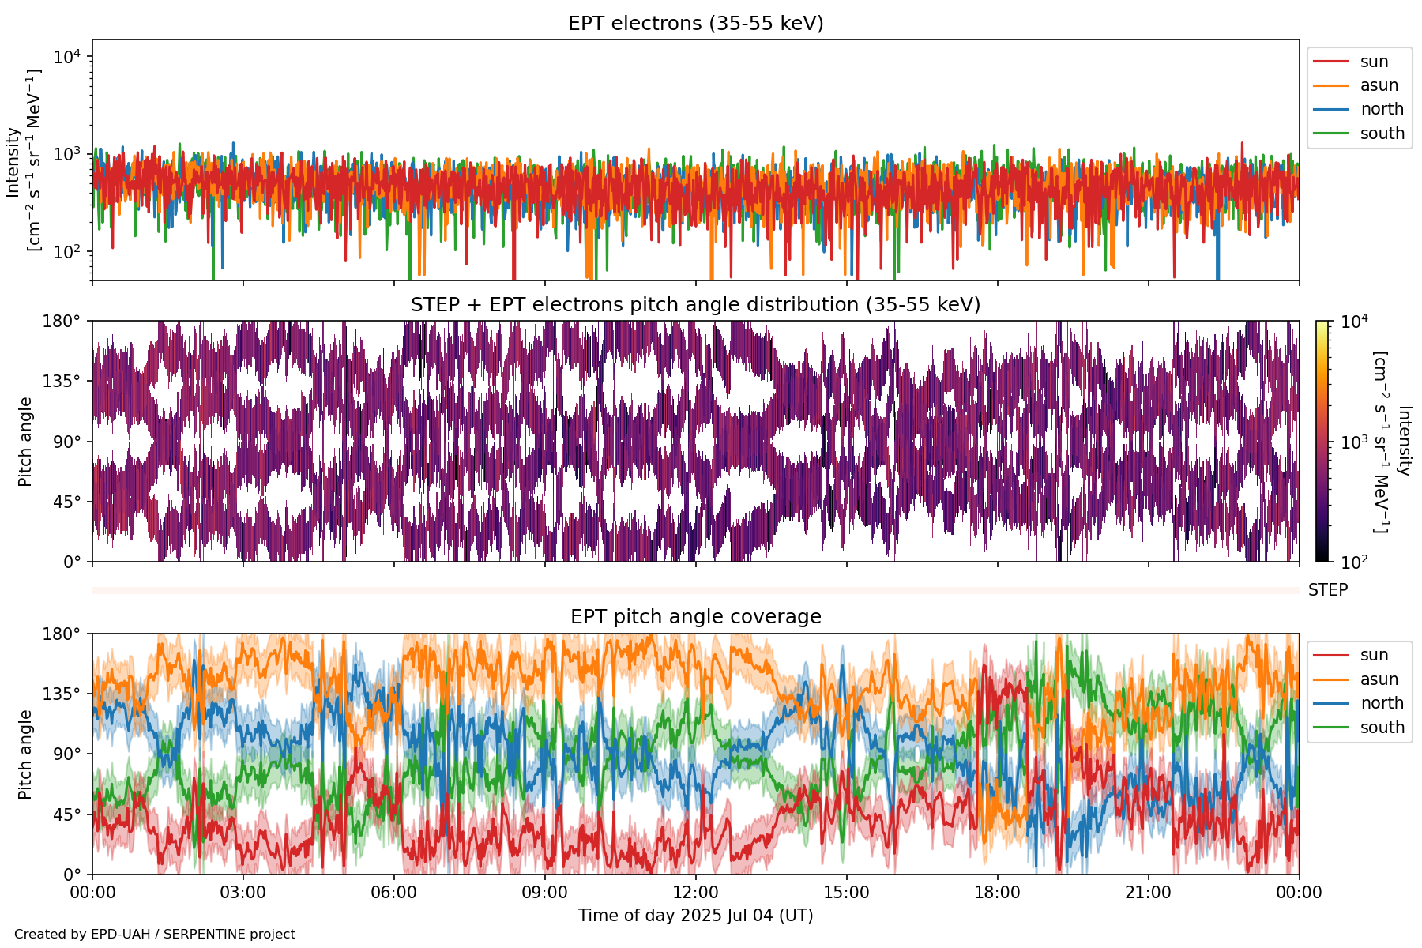1422x948 pixels.
Task: Select orange asun line in top legend
Action: (1330, 85)
